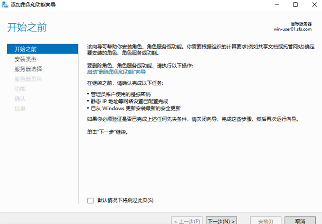
Task: Click the bullet about 静态 IP 地址
Action: pos(129,101)
